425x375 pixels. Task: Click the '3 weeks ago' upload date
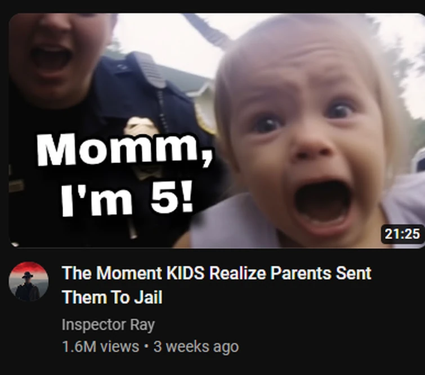coord(196,346)
